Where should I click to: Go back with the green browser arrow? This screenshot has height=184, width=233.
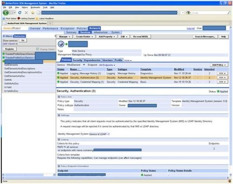tap(6, 13)
